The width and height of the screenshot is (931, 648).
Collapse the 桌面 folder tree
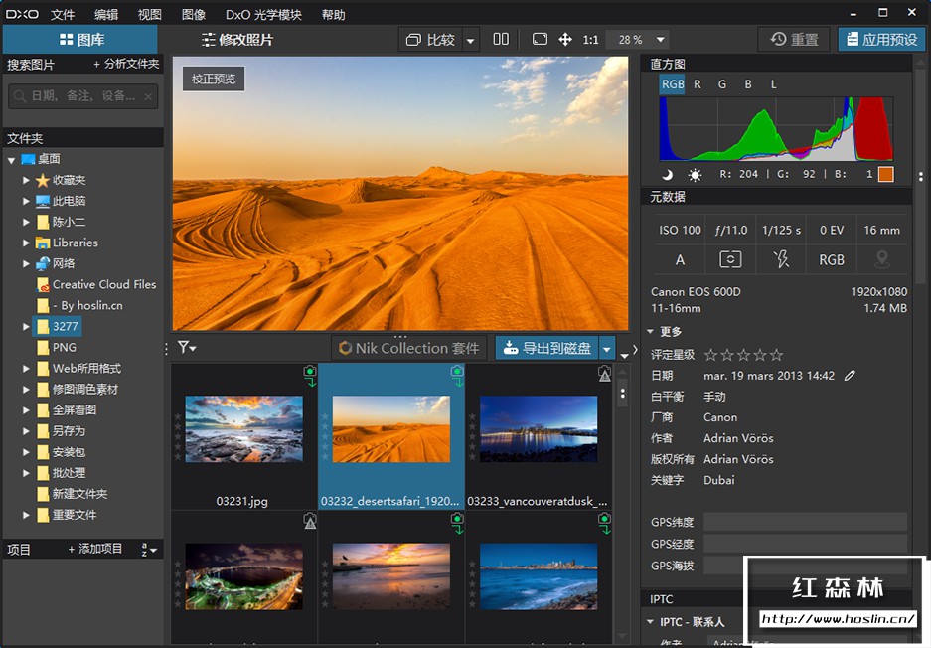click(11, 158)
